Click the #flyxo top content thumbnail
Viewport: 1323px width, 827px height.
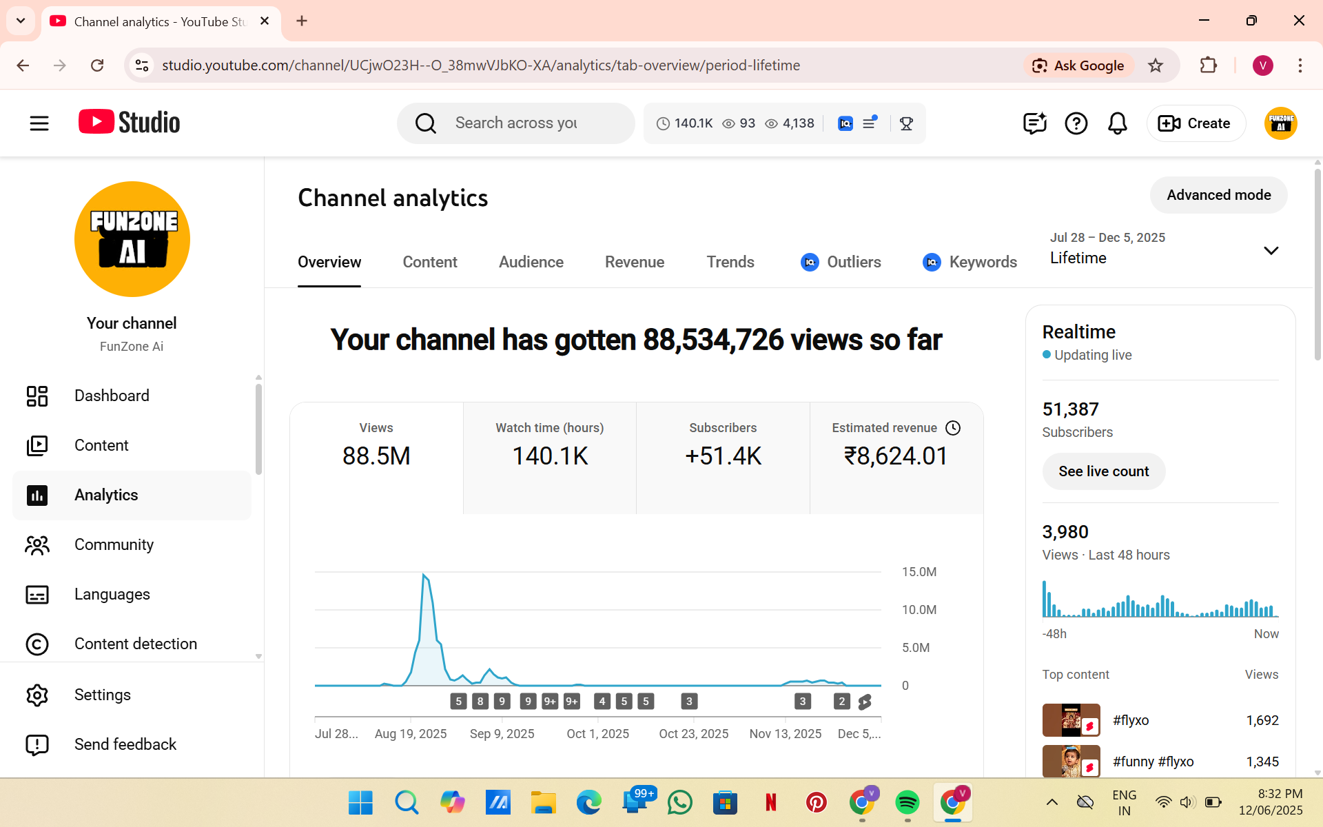click(x=1071, y=720)
